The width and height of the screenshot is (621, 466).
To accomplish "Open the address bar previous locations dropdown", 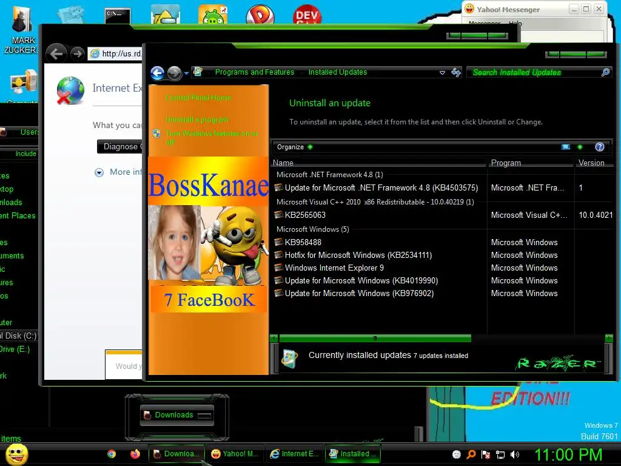I will point(442,73).
